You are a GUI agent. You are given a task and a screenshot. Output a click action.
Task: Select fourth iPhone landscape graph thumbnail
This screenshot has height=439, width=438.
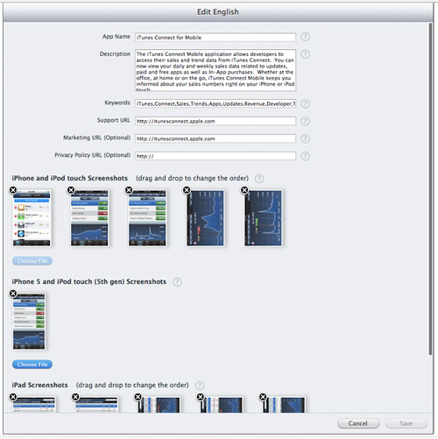coord(205,218)
